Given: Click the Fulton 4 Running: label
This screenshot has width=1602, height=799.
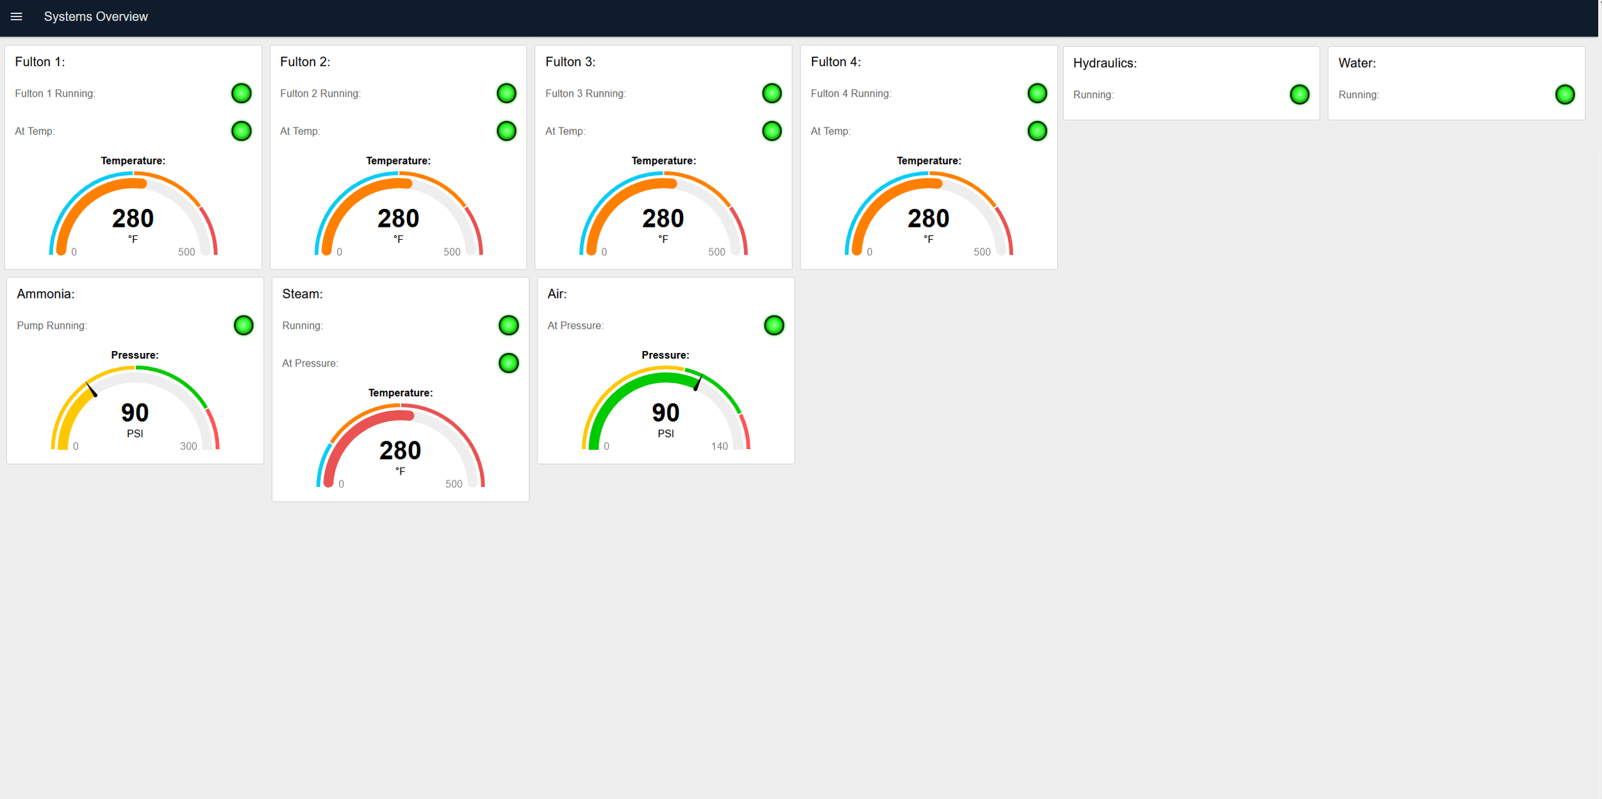Looking at the screenshot, I should (851, 94).
